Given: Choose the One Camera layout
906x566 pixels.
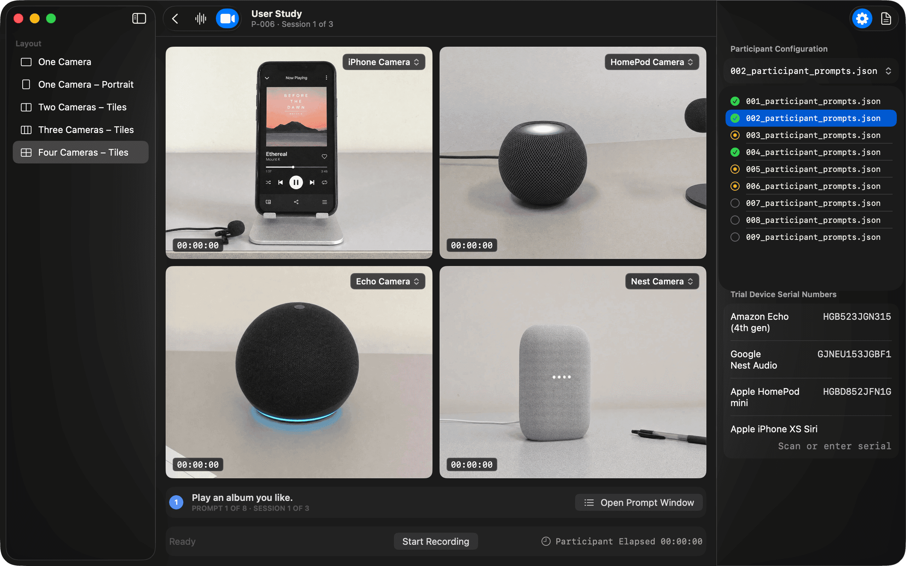Looking at the screenshot, I should point(80,62).
